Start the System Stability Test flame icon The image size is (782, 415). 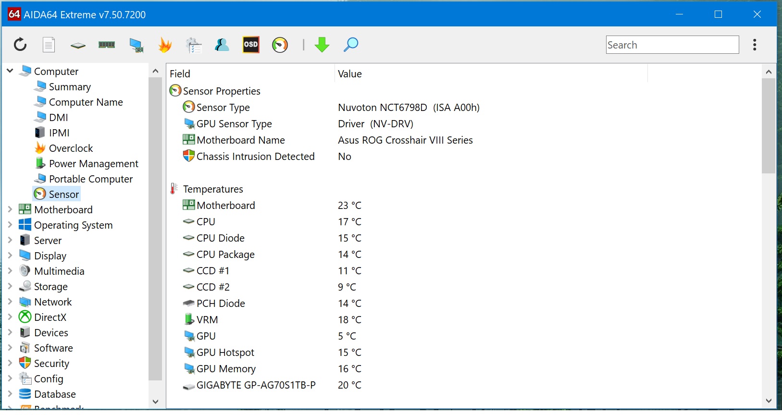click(165, 45)
